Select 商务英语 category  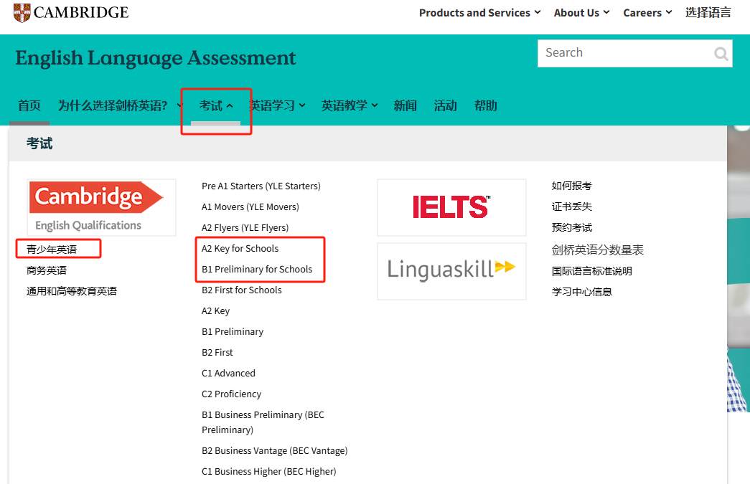47,270
